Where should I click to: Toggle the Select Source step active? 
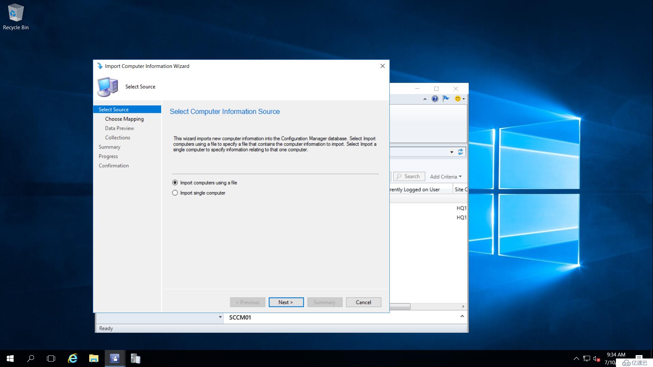coord(127,109)
